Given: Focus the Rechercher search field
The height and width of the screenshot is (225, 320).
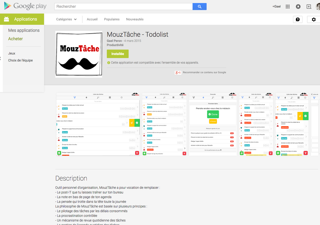Looking at the screenshot, I should coord(123,6).
